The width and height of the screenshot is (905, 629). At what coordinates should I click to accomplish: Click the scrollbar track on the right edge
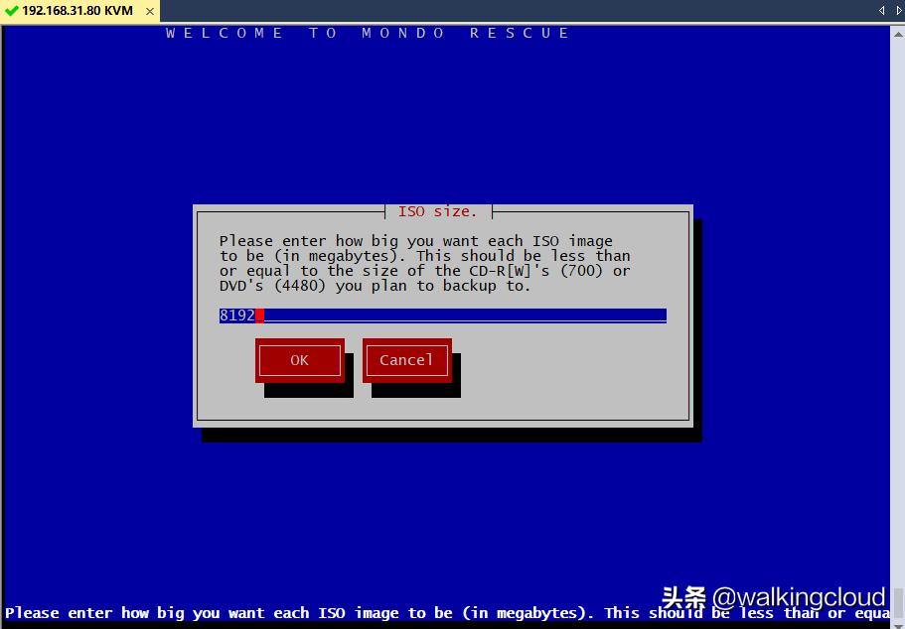897,298
